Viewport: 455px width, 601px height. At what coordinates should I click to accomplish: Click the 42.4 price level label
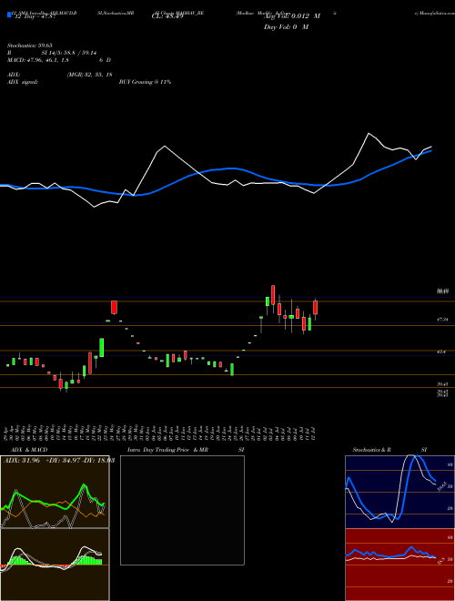441,351
